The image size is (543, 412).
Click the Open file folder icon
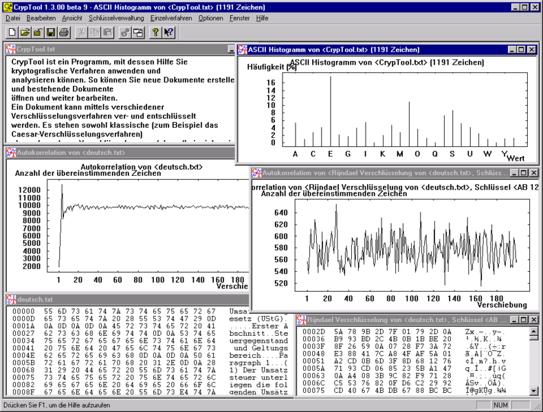click(25, 32)
